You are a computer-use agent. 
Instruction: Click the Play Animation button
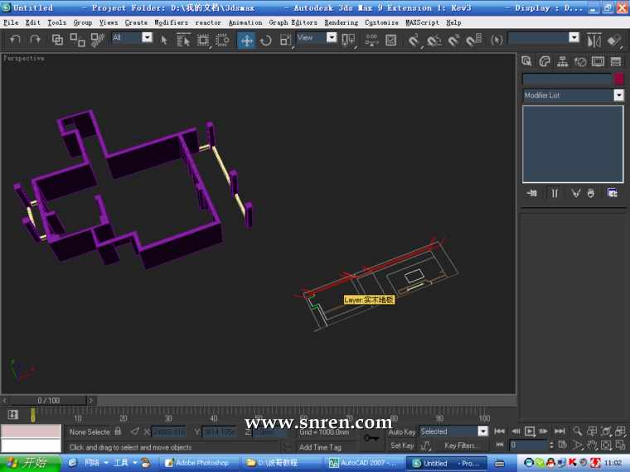tap(530, 431)
